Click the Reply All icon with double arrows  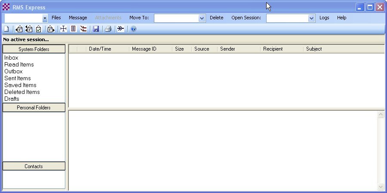(x=29, y=29)
